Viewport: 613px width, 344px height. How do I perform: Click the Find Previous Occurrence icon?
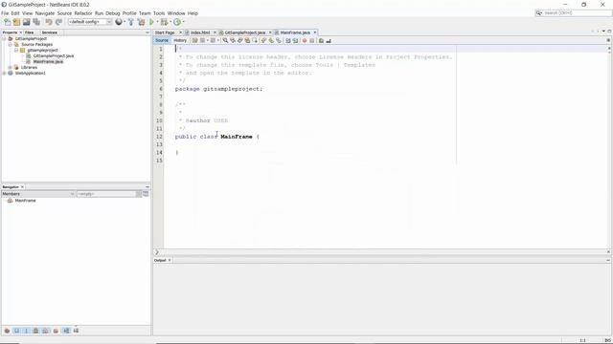pyautogui.click(x=233, y=40)
